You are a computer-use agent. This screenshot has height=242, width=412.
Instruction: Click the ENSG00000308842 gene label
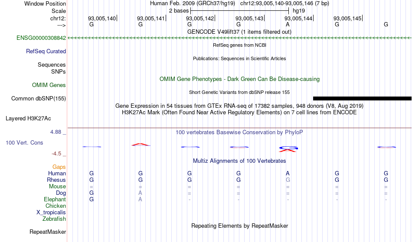click(x=41, y=38)
